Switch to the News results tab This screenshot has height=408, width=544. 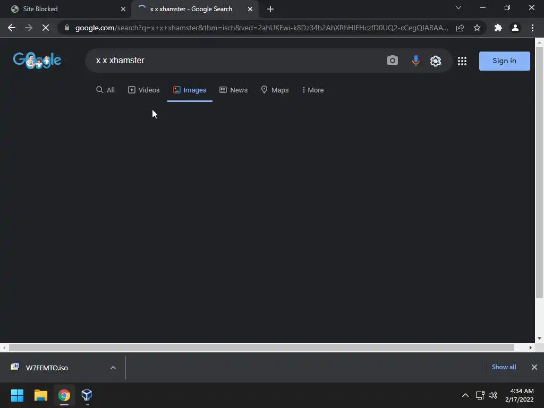click(x=234, y=90)
